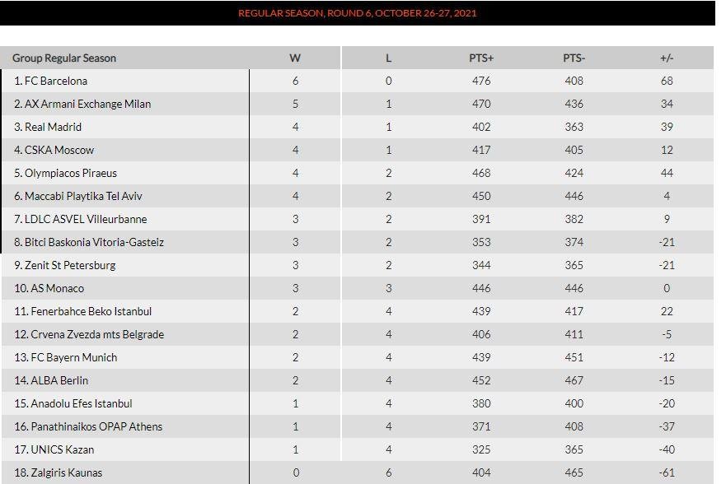Click the Group Regular Season header
726x484 pixels.
(x=64, y=58)
